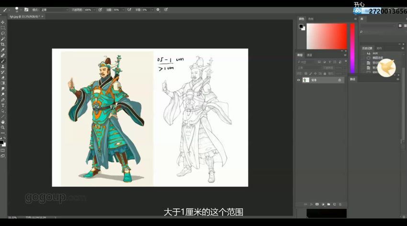Select the Brush tool in the toolbox
This screenshot has height=226, width=407.
click(x=3, y=61)
